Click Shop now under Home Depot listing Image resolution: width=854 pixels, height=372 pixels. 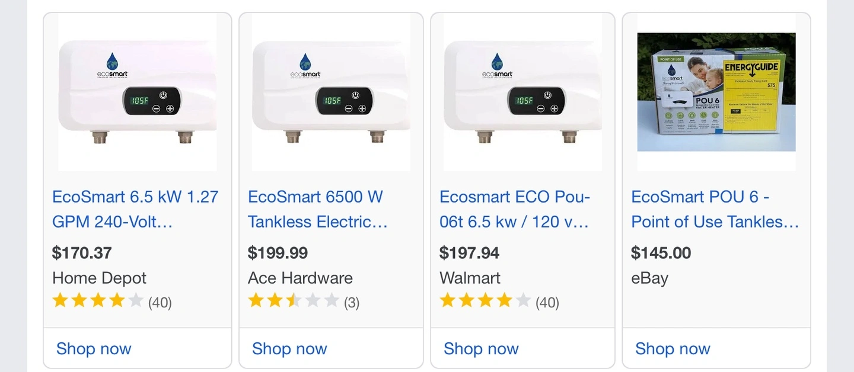click(94, 348)
